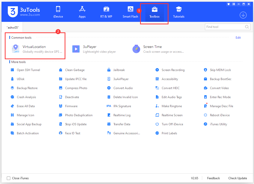Viewport: 254px width, 184px height.
Task: Click the download arrow button
Action: point(243,15)
